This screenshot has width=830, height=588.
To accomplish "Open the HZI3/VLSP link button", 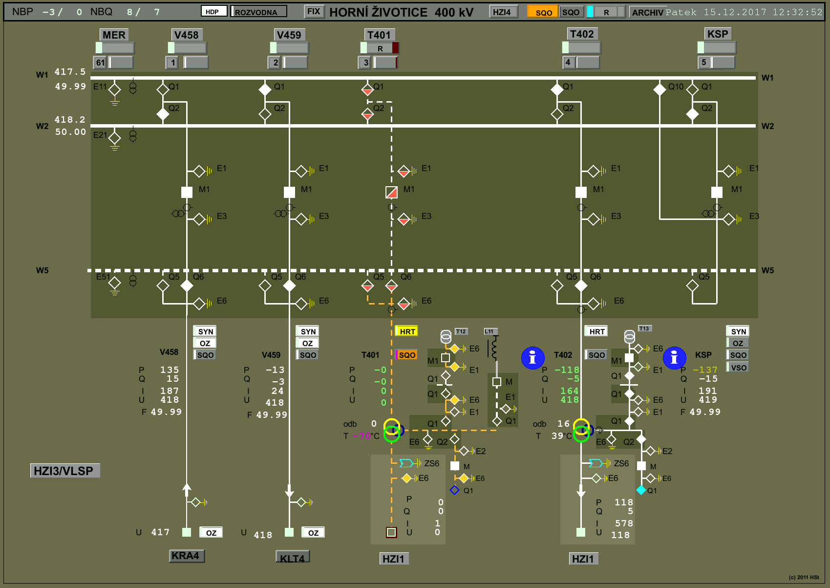I will coord(64,471).
